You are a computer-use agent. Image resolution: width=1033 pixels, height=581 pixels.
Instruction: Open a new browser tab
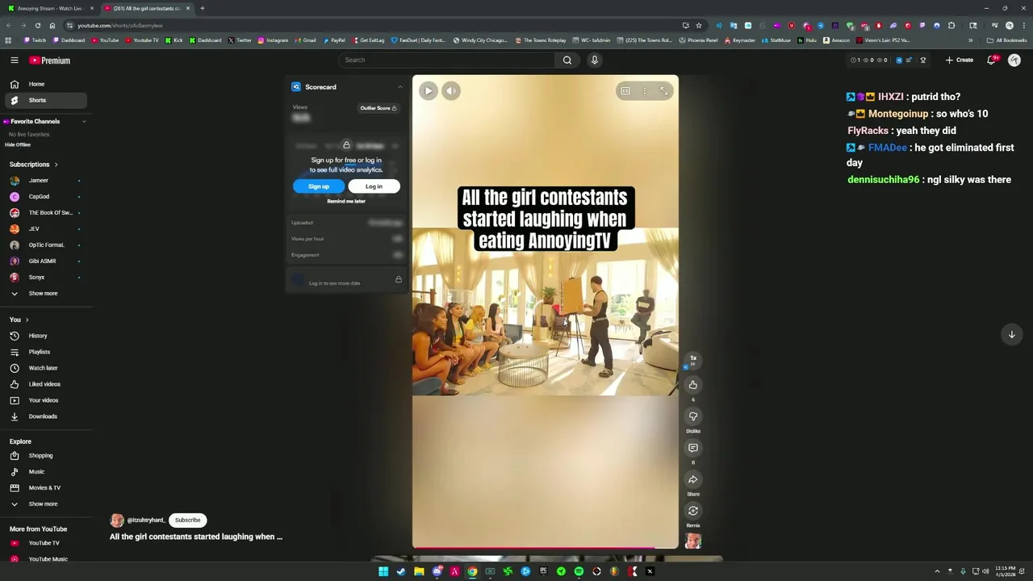tap(202, 8)
